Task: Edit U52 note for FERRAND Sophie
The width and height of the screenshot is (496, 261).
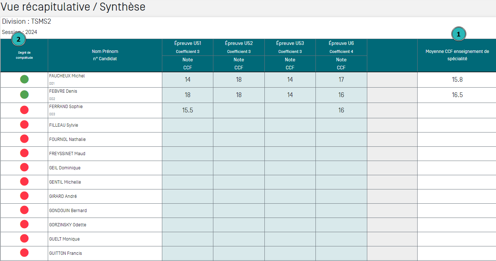Action: (239, 110)
